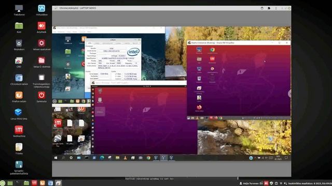Click the green show-desktop button in host panel
The height and width of the screenshot is (186, 332).
click(x=10, y=183)
